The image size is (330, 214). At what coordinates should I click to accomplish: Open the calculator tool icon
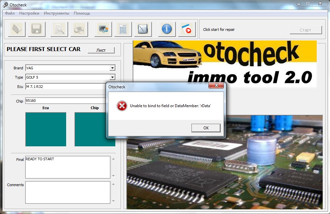123,29
